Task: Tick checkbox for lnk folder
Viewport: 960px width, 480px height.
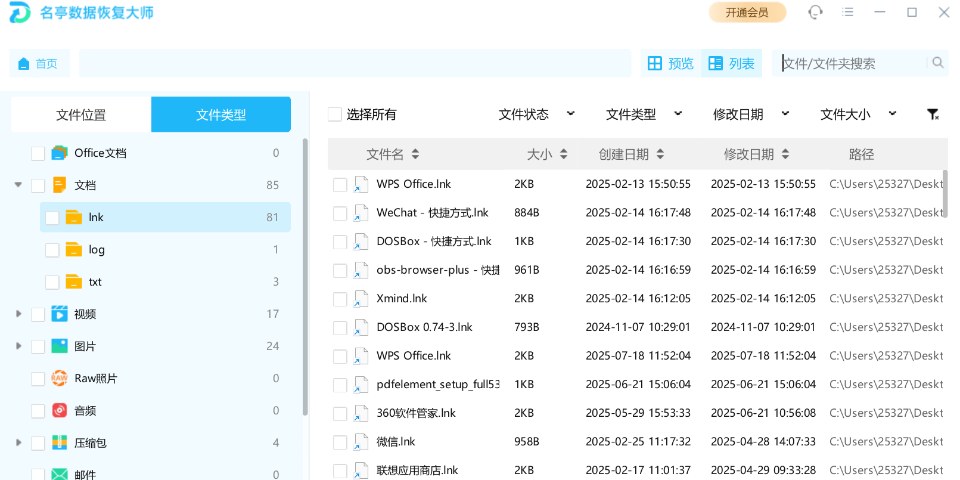Action: pyautogui.click(x=52, y=218)
